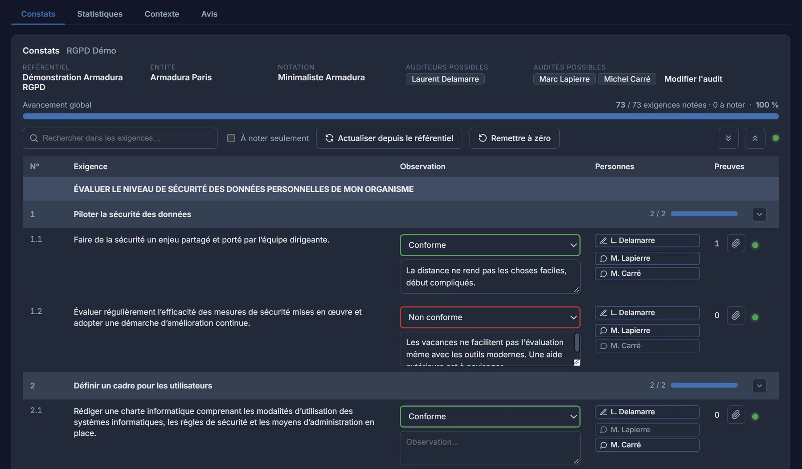Expand all sections with double-down chevron
Image resolution: width=802 pixels, height=469 pixels.
(x=728, y=138)
